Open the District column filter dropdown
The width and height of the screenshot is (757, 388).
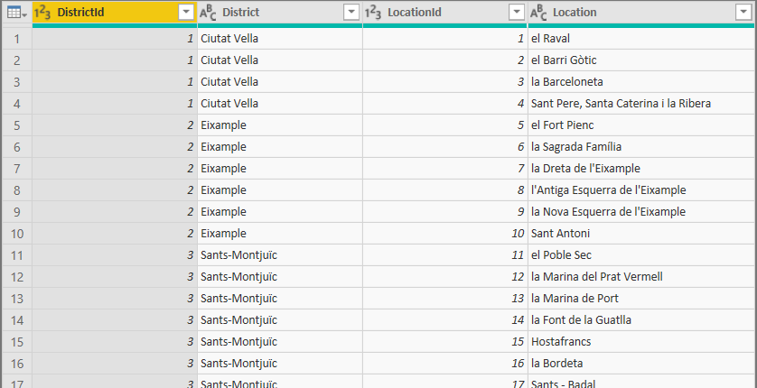coord(350,13)
